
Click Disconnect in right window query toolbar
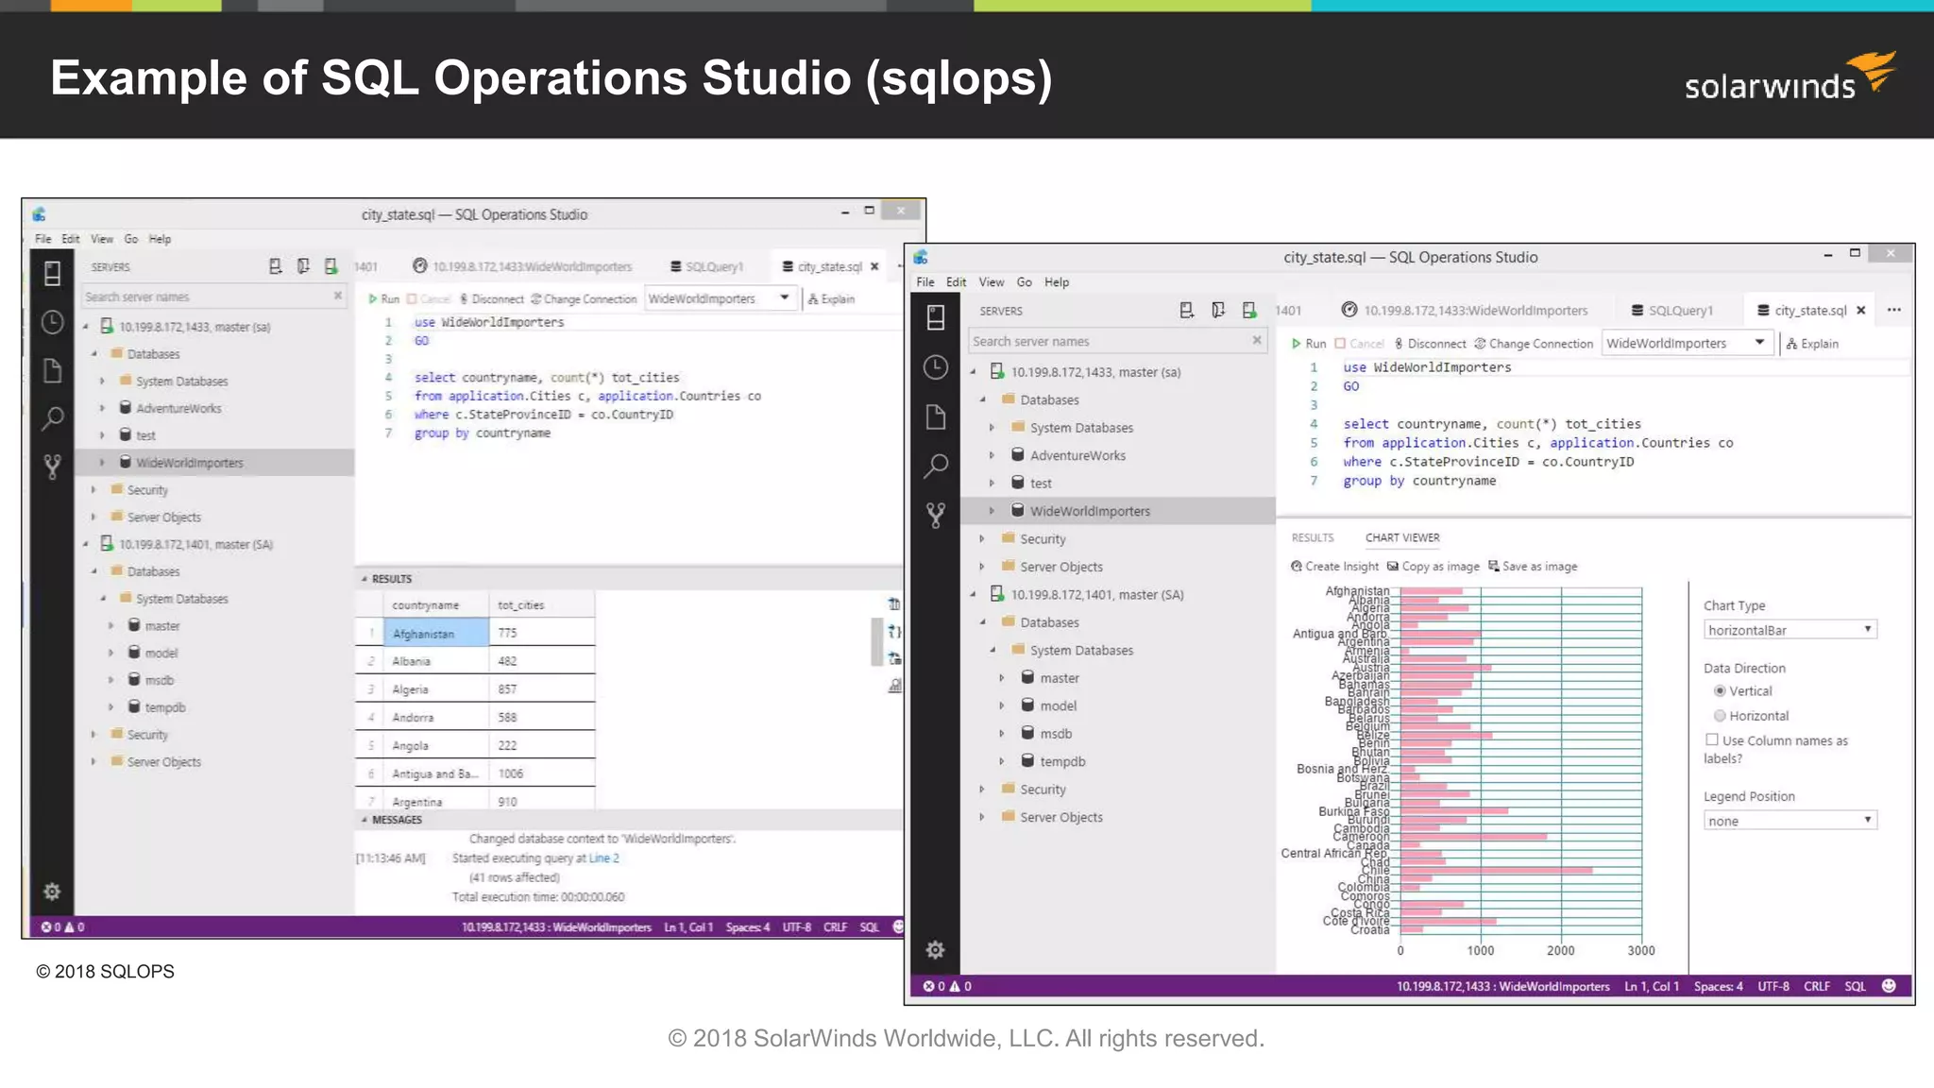1430,344
